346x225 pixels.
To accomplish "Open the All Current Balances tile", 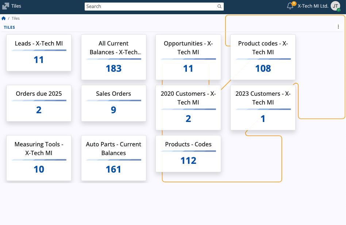I will point(114,57).
